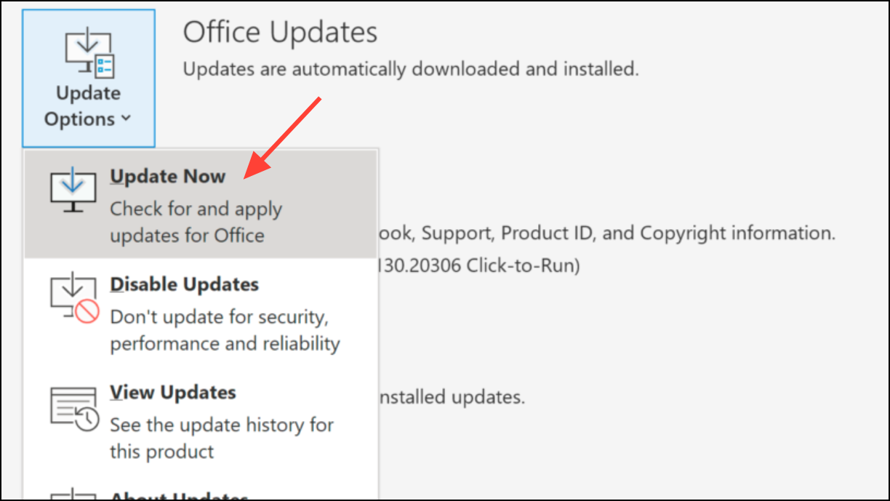Screen dimensions: 890x501
Task: Click the View Updates history clock icon
Action: [73, 407]
